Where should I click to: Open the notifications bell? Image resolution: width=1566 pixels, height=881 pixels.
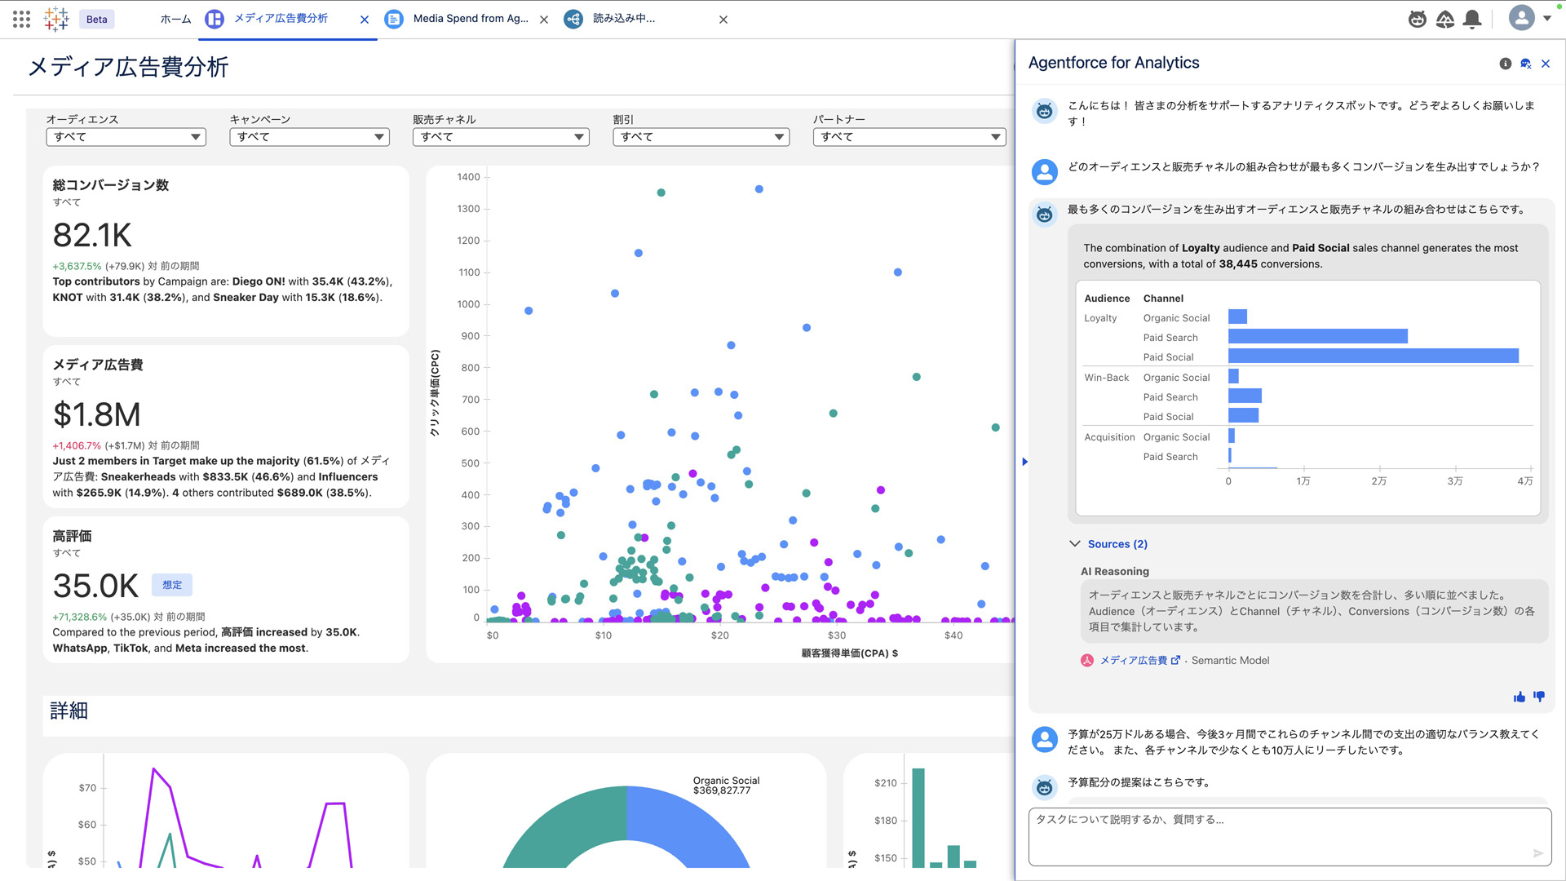[x=1473, y=19]
